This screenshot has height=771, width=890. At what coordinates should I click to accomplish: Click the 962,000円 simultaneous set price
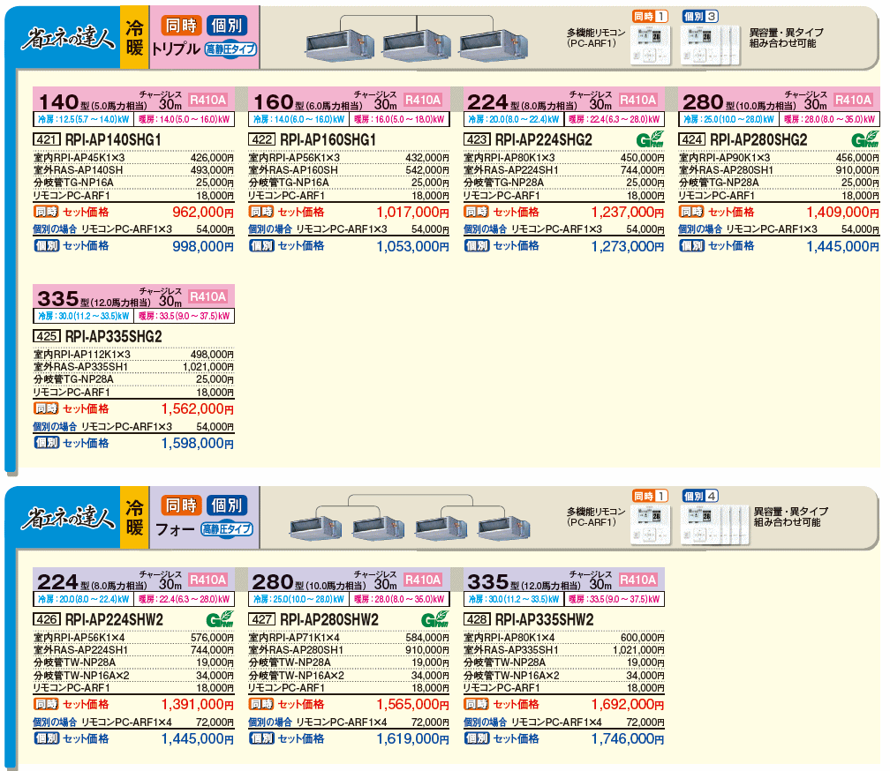[x=203, y=212]
